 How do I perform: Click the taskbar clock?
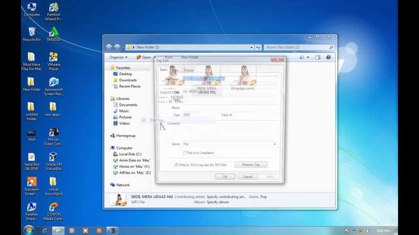[384, 230]
